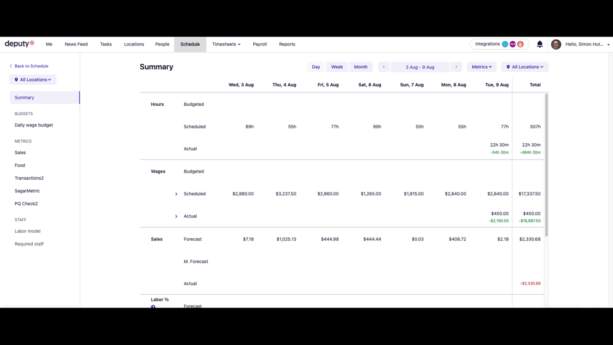The height and width of the screenshot is (345, 613).
Task: Click the -$16,887.50 wages variance
Action: (x=530, y=221)
